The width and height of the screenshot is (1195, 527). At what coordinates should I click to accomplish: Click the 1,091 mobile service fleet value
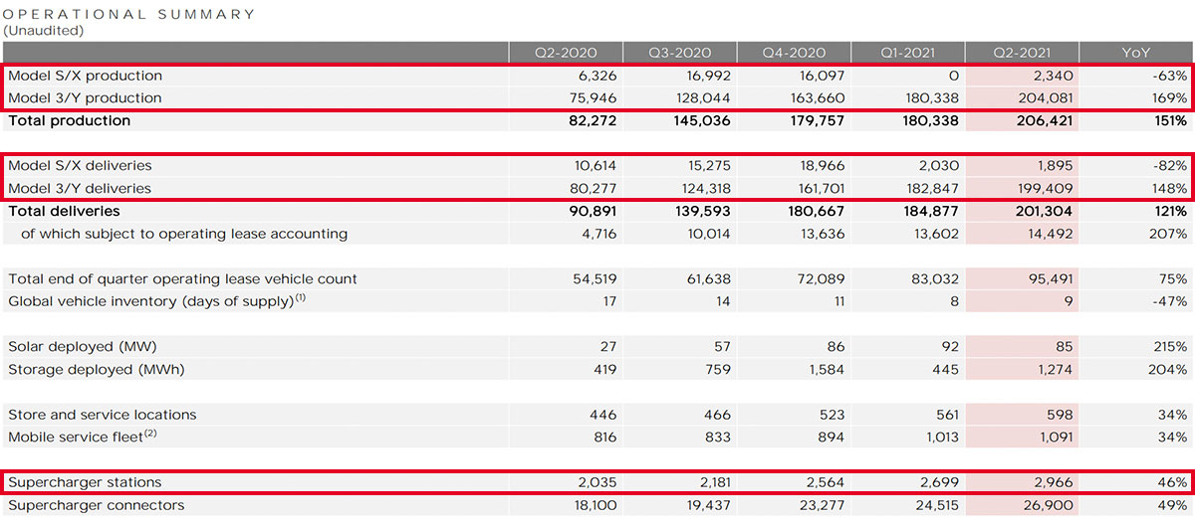[x=1056, y=438]
